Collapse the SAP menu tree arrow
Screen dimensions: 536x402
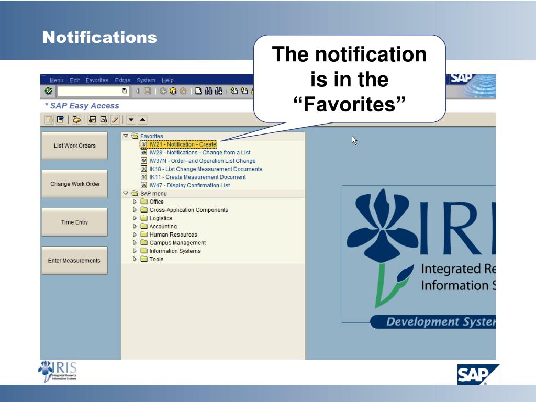point(126,194)
